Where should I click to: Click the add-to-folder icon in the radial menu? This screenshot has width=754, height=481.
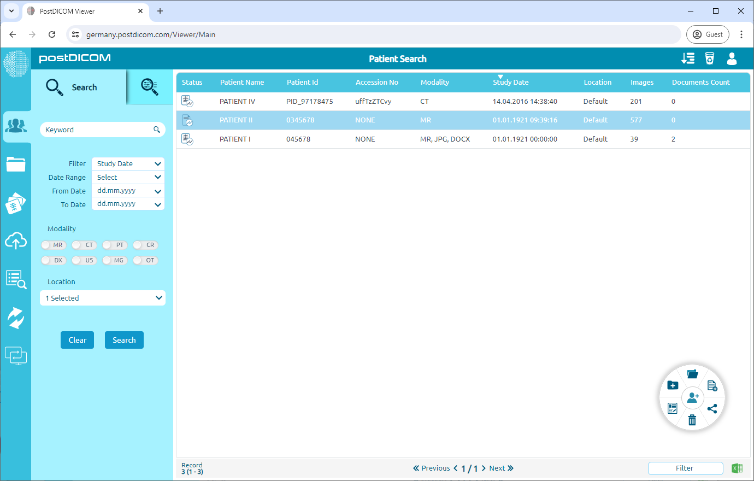coord(673,385)
